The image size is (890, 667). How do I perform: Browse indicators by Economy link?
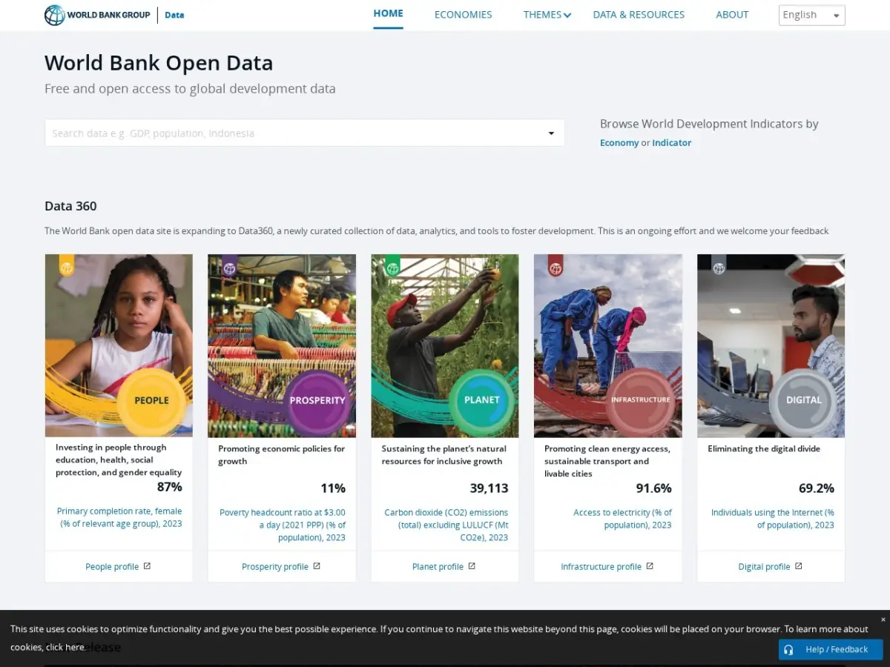[619, 143]
